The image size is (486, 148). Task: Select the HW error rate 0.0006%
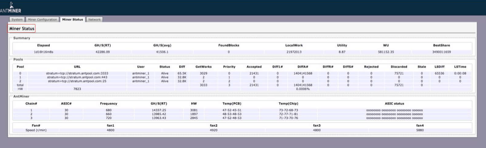coord(303,89)
